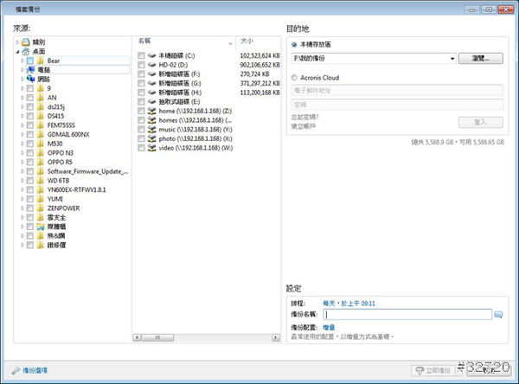The image size is (519, 384).
Task: Click the Back up now button
Action: [433, 370]
